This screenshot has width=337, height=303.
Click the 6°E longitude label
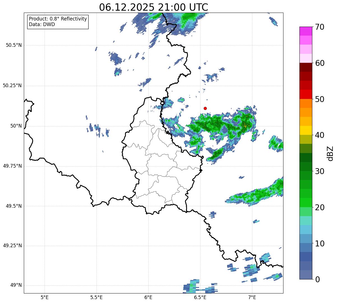click(x=148, y=297)
